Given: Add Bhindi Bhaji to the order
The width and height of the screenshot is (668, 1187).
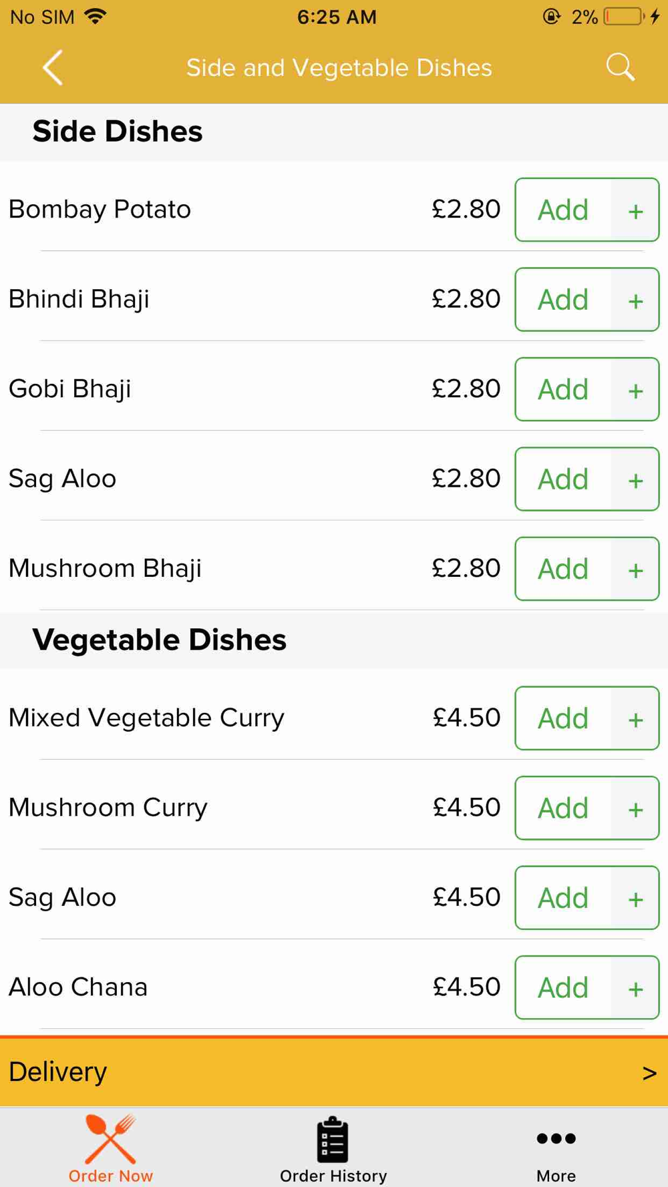Looking at the screenshot, I should click(563, 300).
